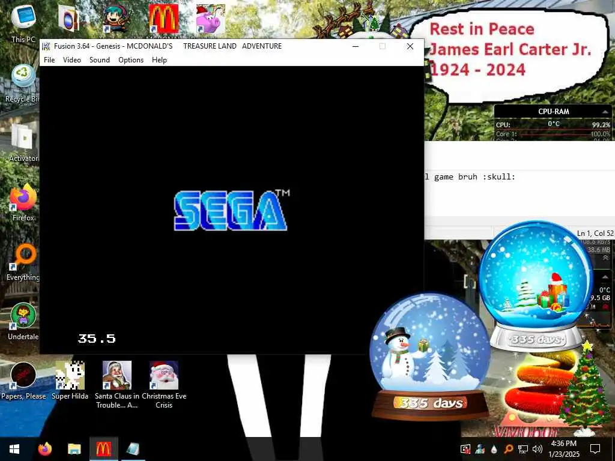Select the pink pig with Santa hat shortcut
615x461 pixels.
(211, 19)
